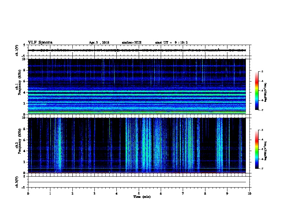
Task: Click time axis tick label "0"
Action: [28, 193]
